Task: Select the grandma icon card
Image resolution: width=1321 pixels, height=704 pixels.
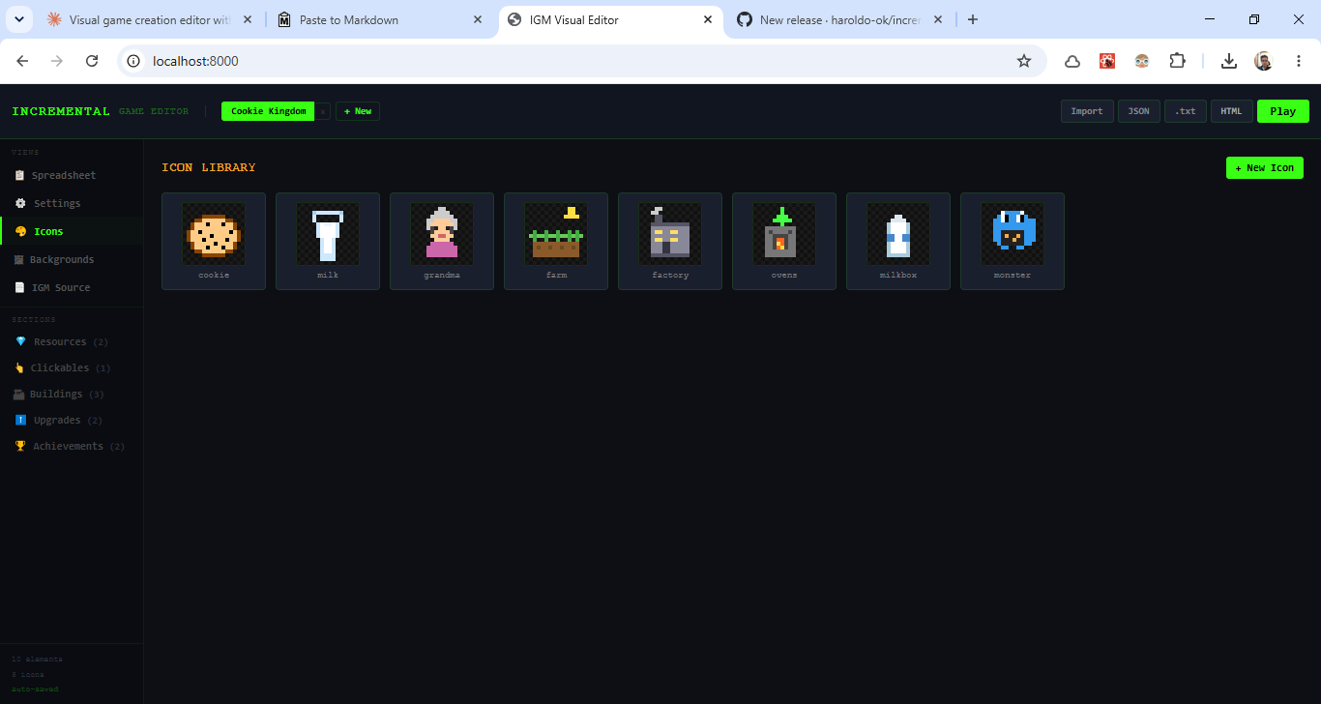Action: click(442, 241)
